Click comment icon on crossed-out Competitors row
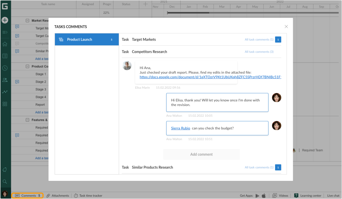This screenshot has height=199, width=342. coord(17,43)
